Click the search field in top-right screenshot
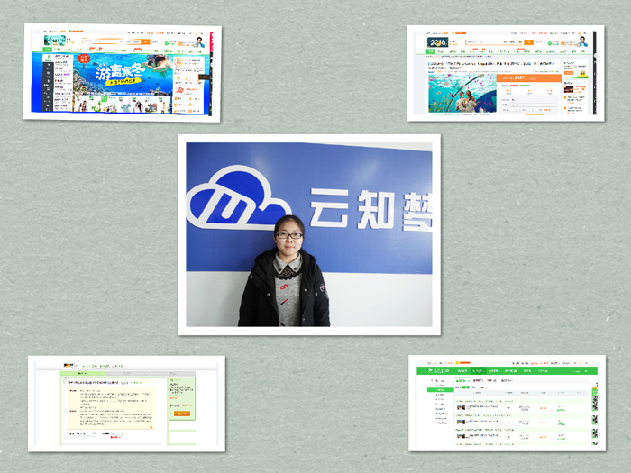This screenshot has height=473, width=631. tap(495, 42)
